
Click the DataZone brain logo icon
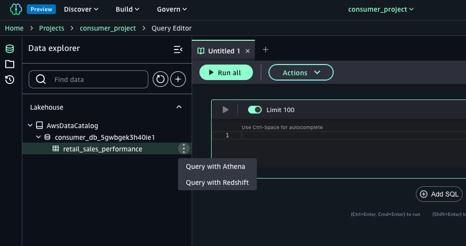click(x=16, y=9)
